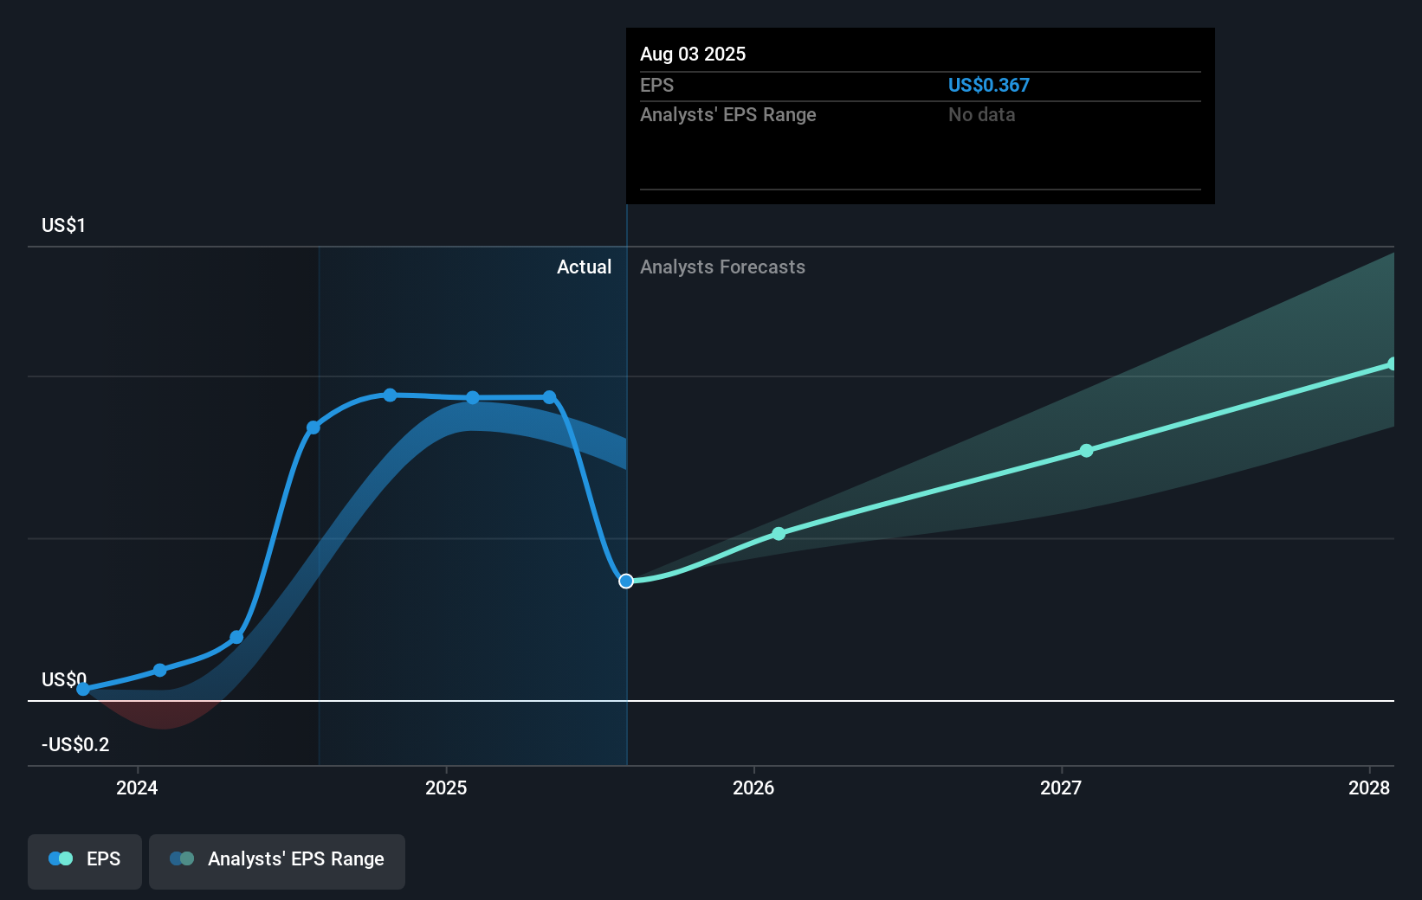Click the 2027 forecast EPS data point
Viewport: 1422px width, 900px height.
click(1086, 451)
